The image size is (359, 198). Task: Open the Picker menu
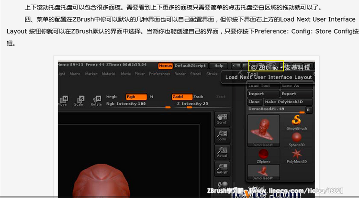(140, 74)
